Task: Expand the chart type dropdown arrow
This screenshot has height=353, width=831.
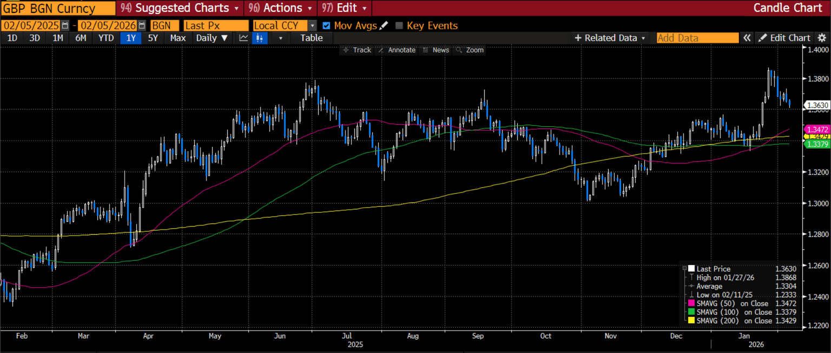Action: (x=280, y=38)
